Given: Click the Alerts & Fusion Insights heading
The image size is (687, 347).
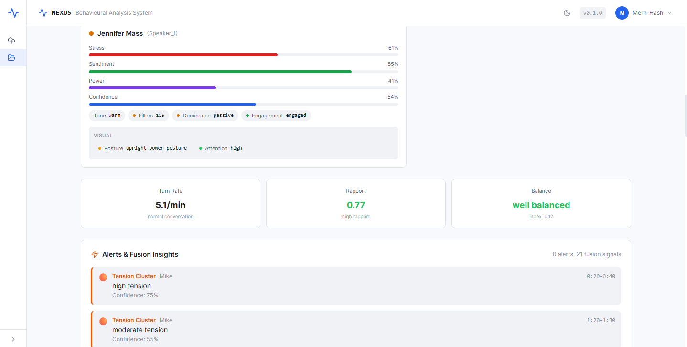Looking at the screenshot, I should pos(140,254).
